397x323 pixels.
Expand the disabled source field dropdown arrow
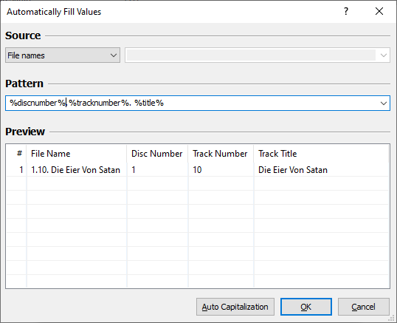point(384,55)
